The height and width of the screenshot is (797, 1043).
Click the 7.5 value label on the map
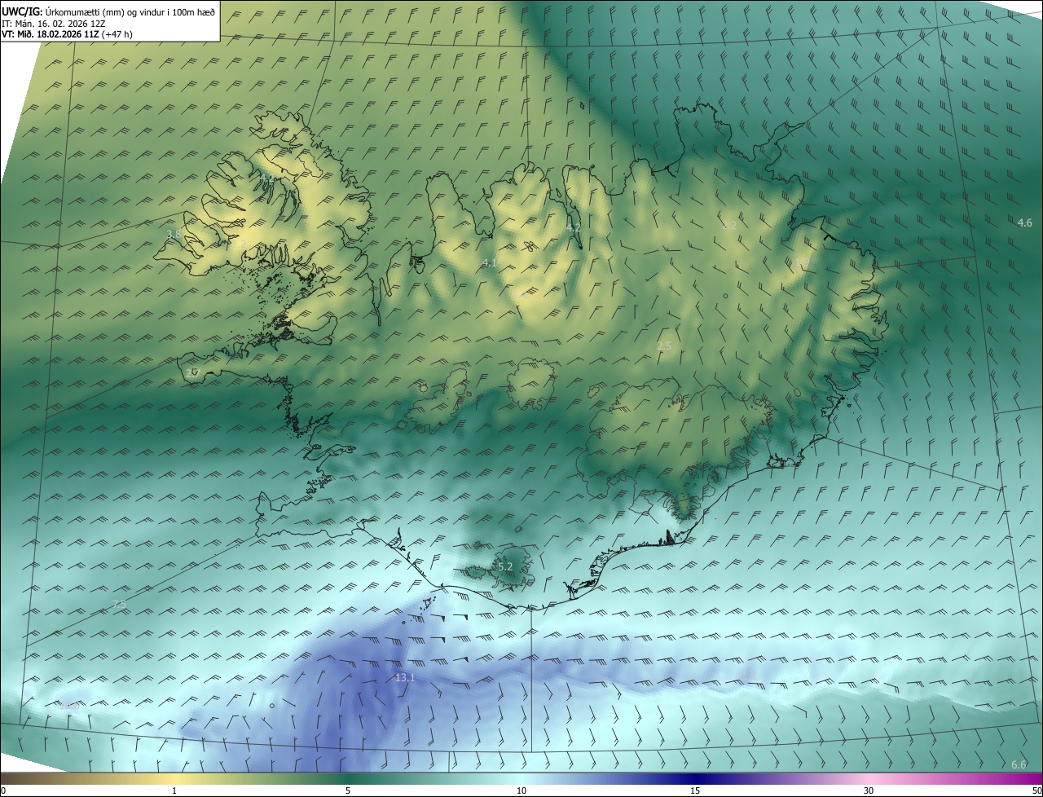[x=119, y=604]
